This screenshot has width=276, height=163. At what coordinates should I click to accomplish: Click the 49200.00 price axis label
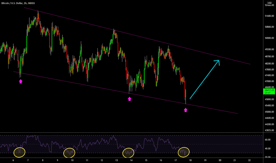pyautogui.click(x=269, y=49)
